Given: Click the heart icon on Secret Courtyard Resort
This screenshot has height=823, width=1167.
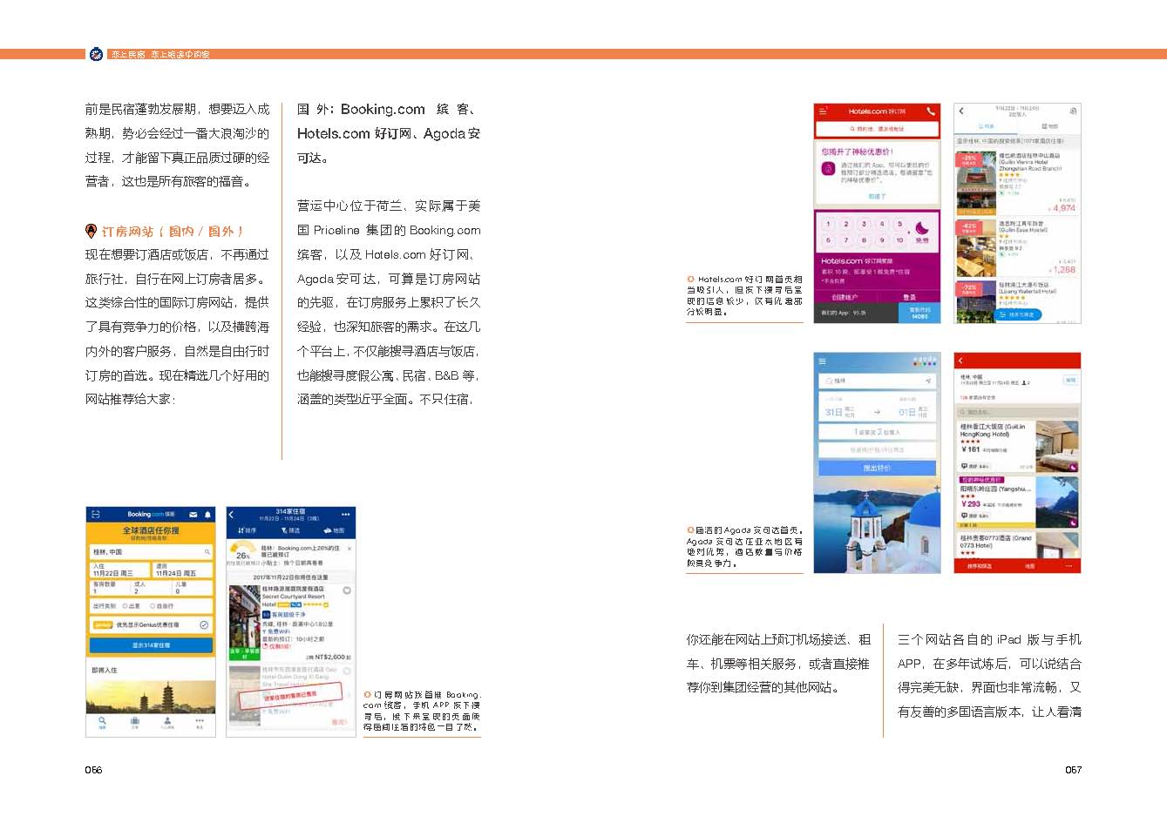Looking at the screenshot, I should pyautogui.click(x=347, y=590).
